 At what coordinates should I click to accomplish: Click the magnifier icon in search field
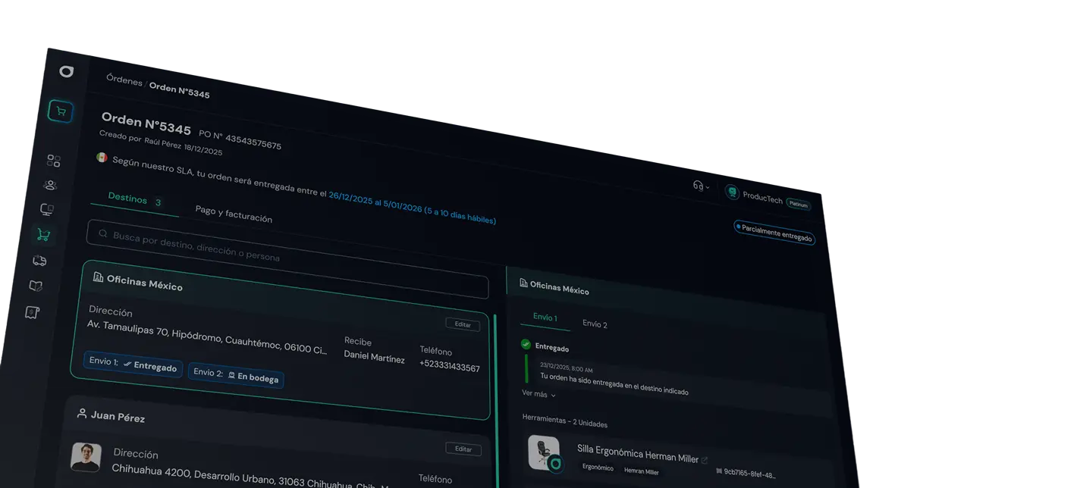click(103, 234)
